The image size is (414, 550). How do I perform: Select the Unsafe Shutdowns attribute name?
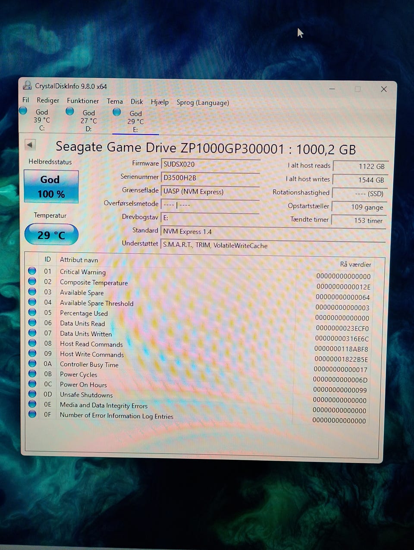click(x=86, y=395)
